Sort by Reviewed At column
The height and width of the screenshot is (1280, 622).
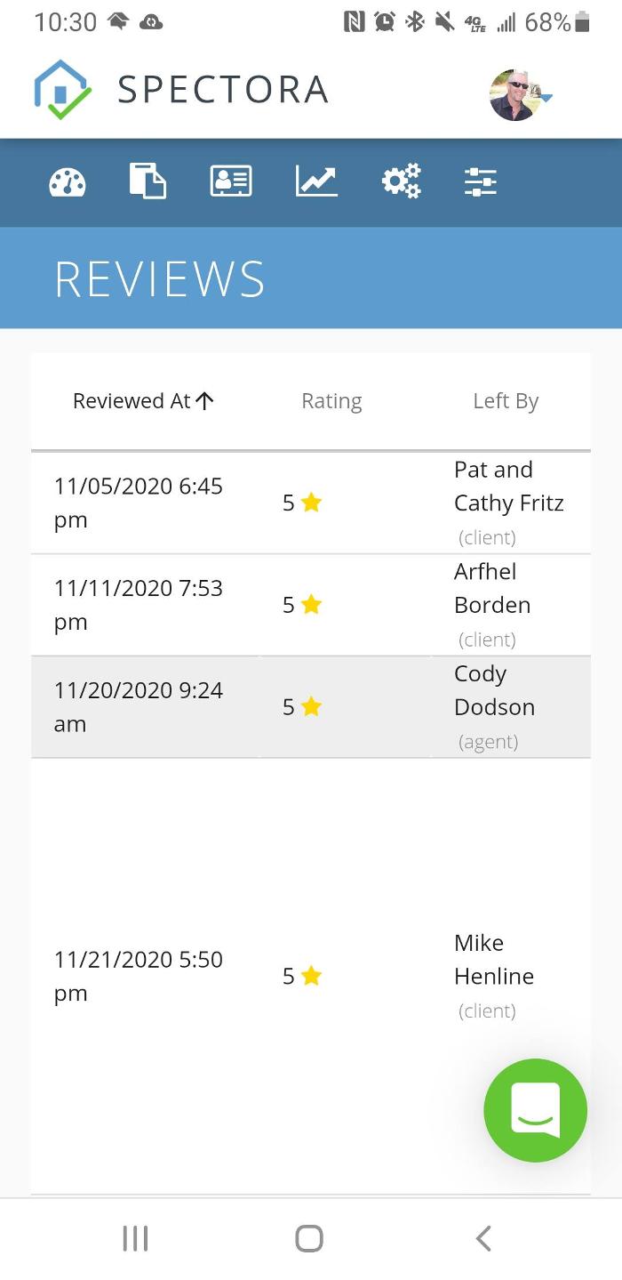(x=143, y=401)
